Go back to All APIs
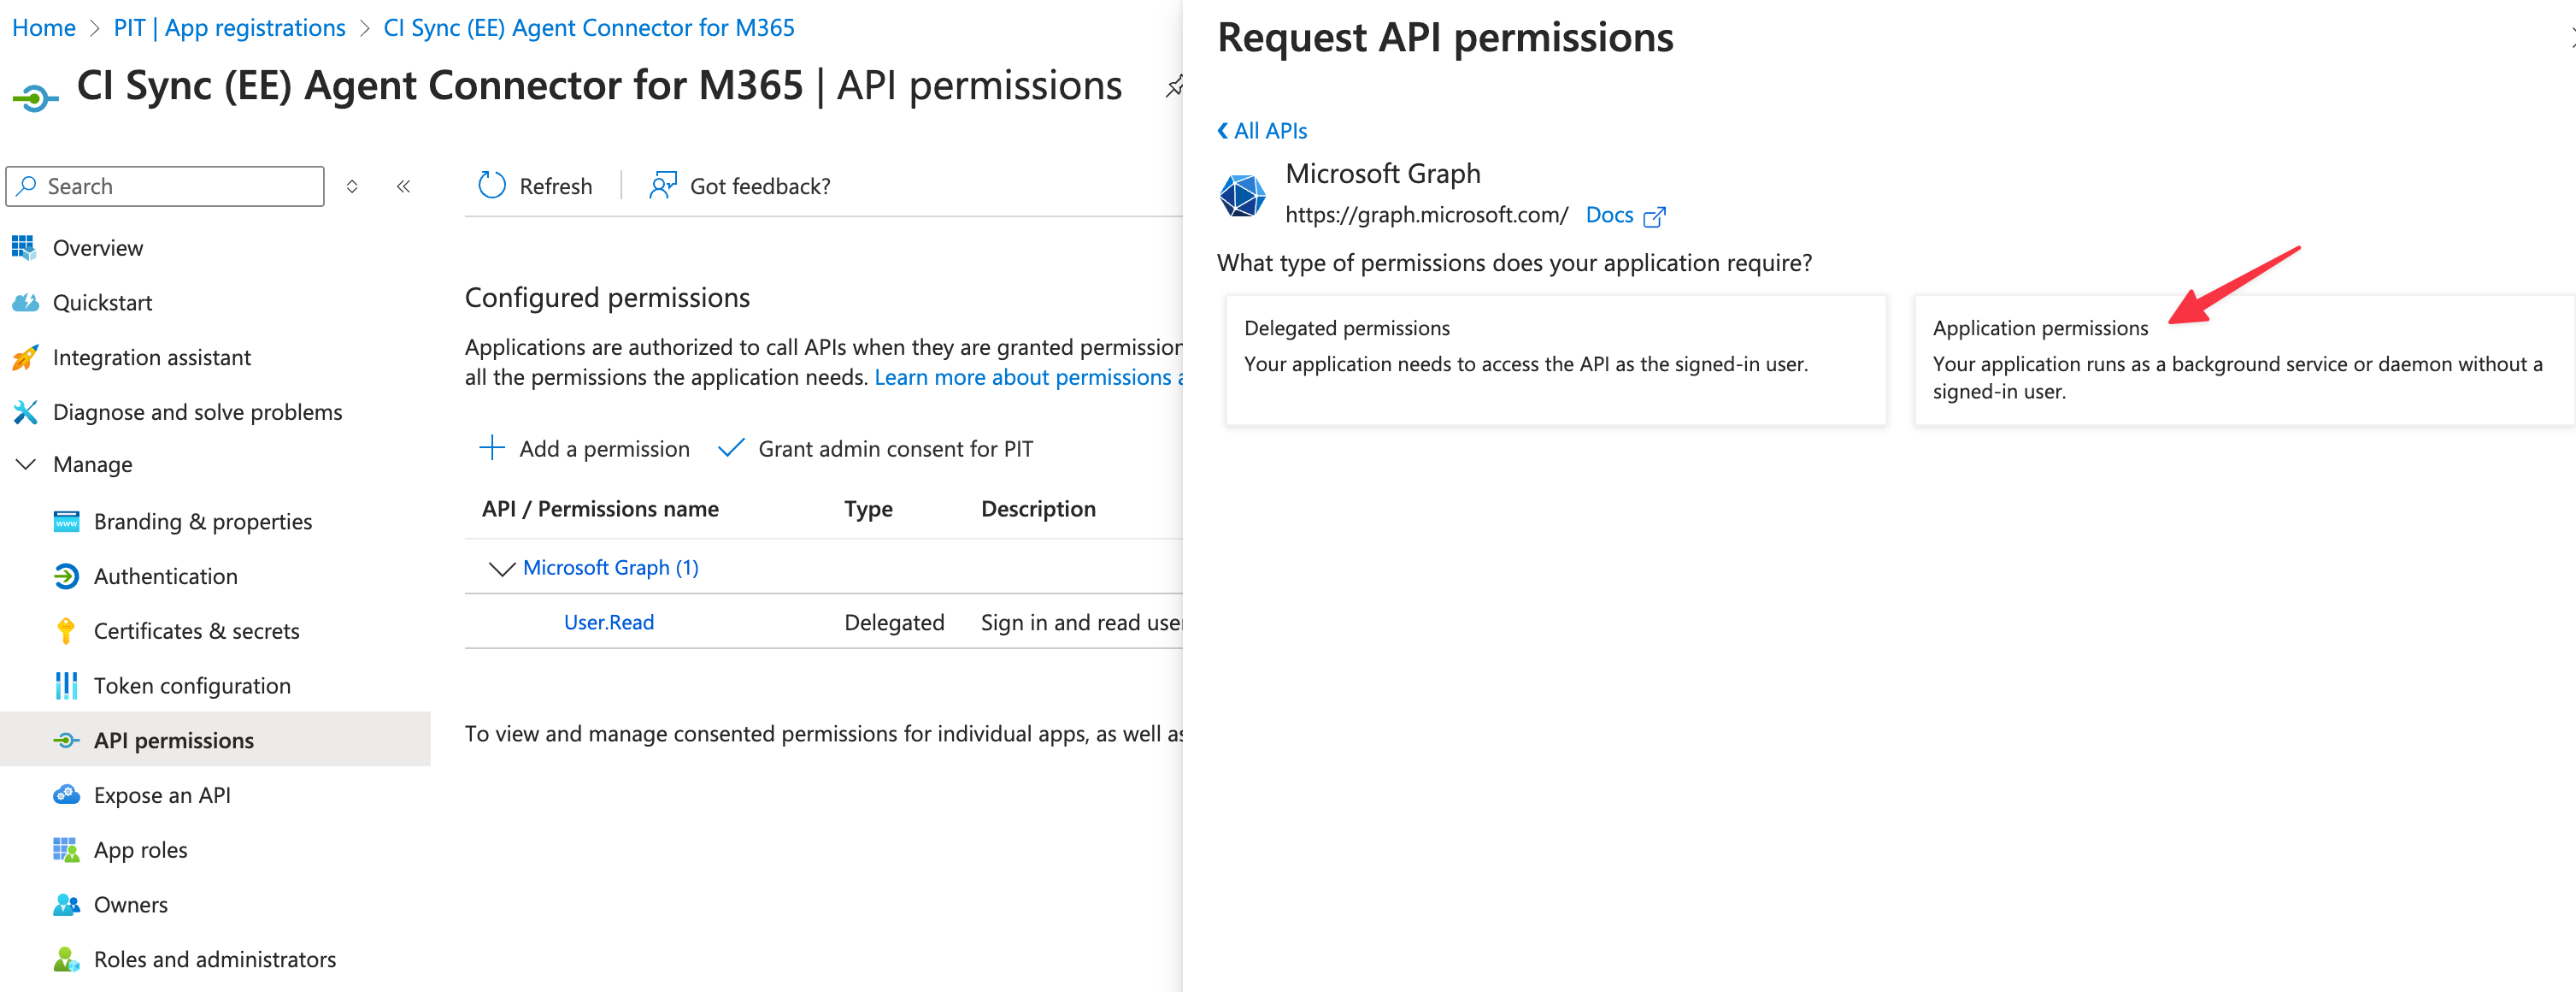The image size is (2576, 992). (1262, 130)
